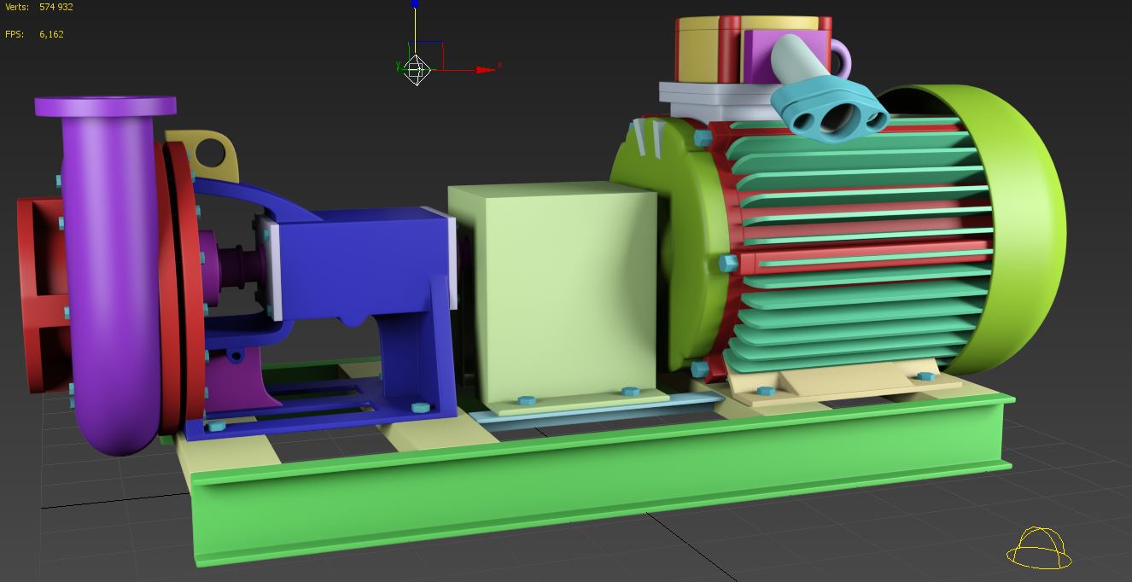
Task: Click the green Y-axis label of the gizmo
Action: pyautogui.click(x=399, y=66)
